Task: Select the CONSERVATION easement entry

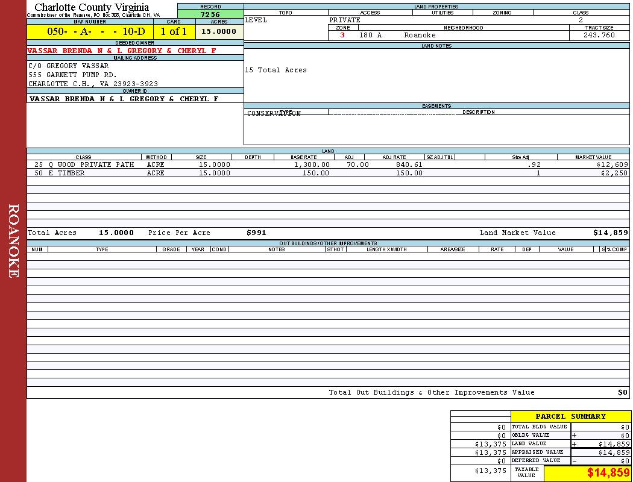Action: click(x=274, y=113)
